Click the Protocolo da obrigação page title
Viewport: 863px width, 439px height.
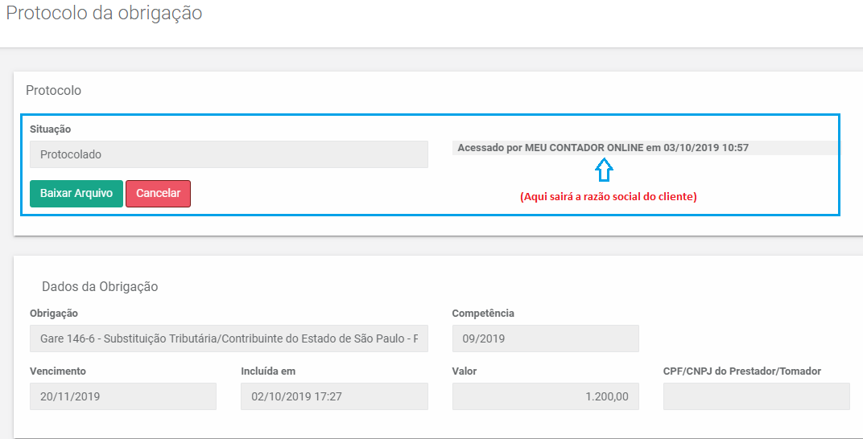pyautogui.click(x=104, y=13)
